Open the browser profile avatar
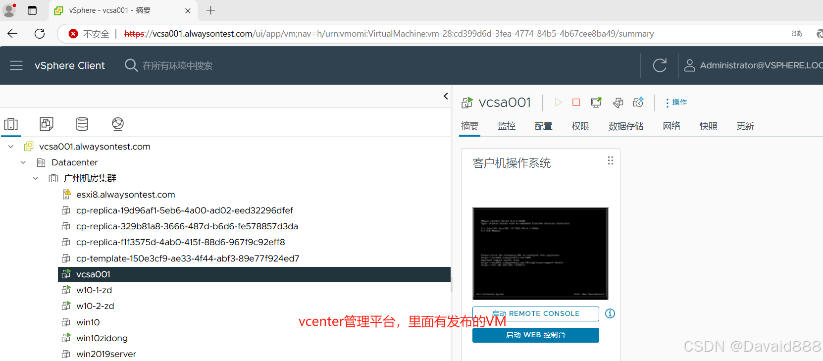Viewport: 823px width, 361px height. pos(9,10)
